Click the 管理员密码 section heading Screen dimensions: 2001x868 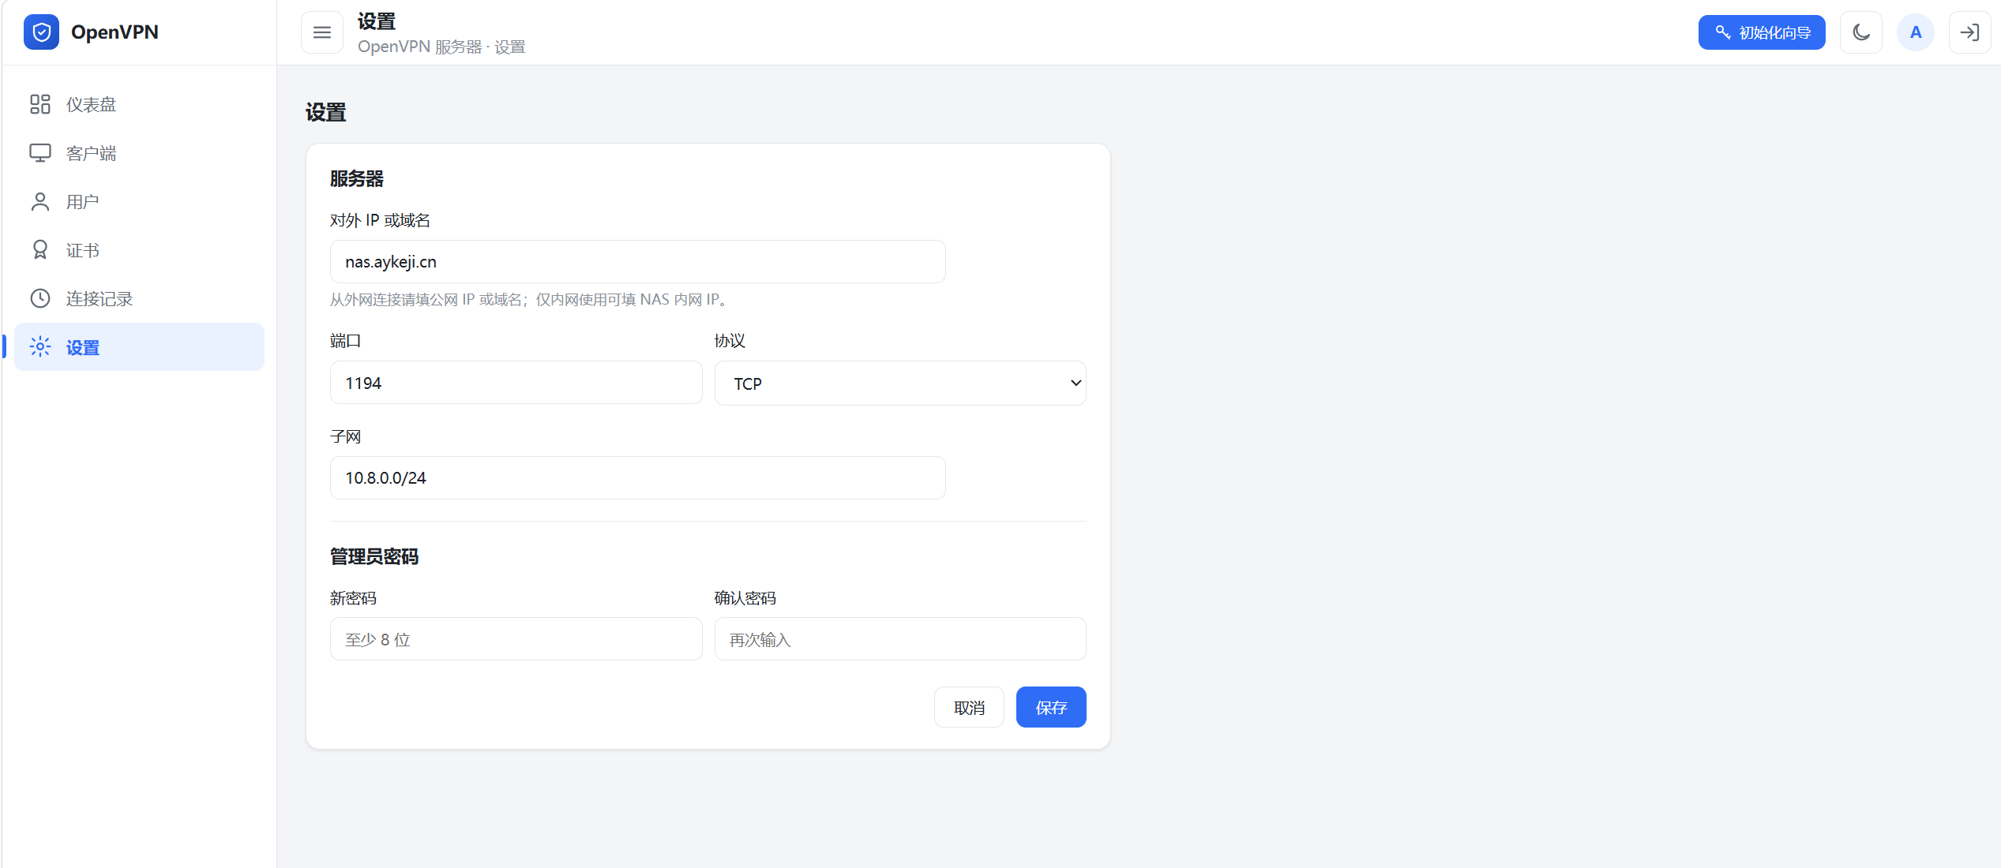[x=374, y=557]
